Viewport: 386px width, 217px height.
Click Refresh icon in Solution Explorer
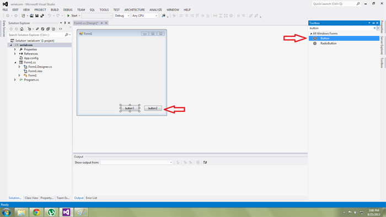[x=42, y=29]
